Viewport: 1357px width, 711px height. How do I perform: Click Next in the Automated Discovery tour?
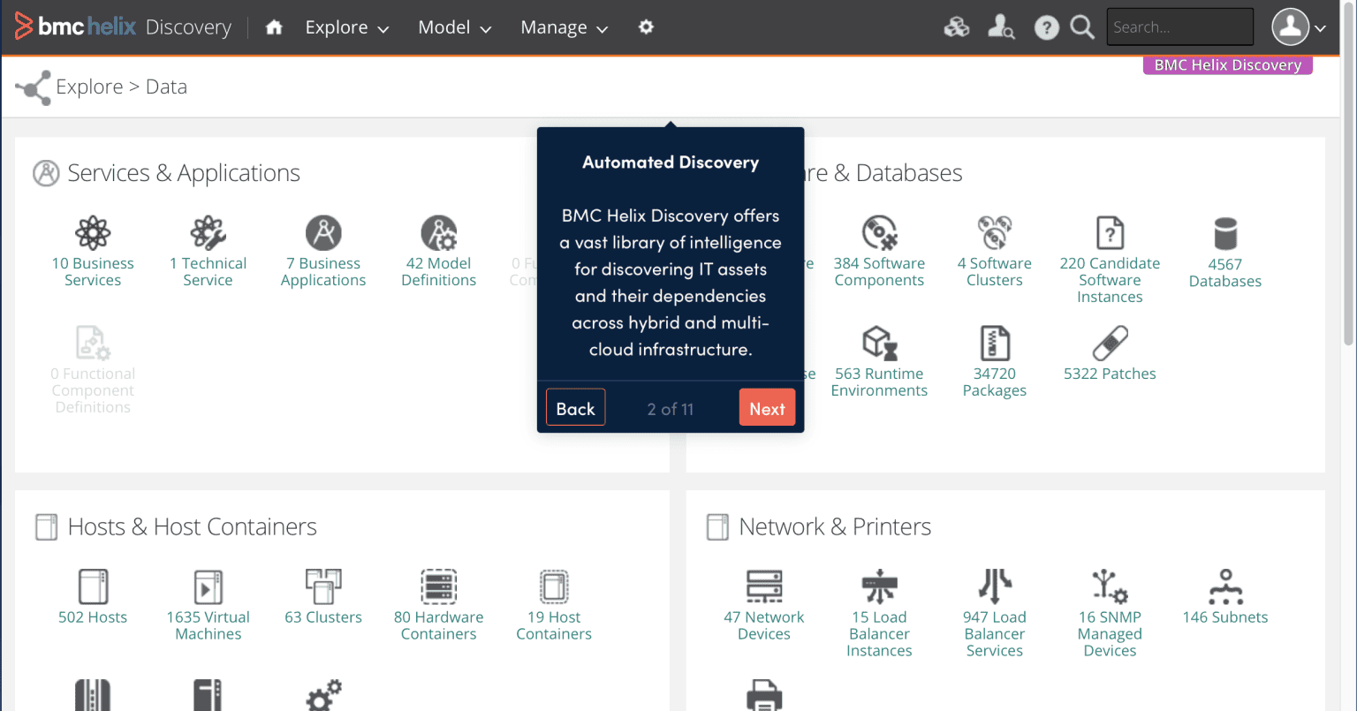point(767,407)
